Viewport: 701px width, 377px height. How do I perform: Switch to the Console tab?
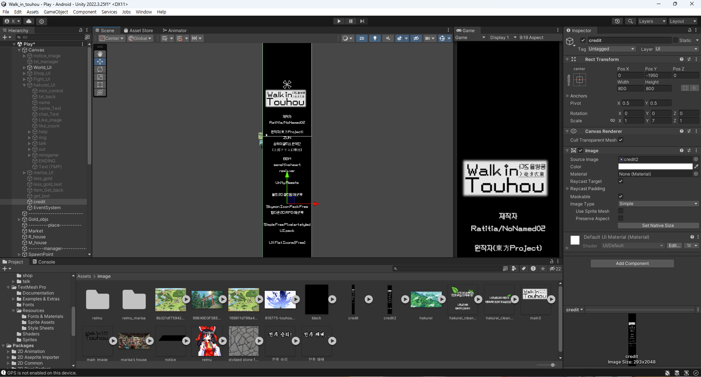tap(44, 262)
